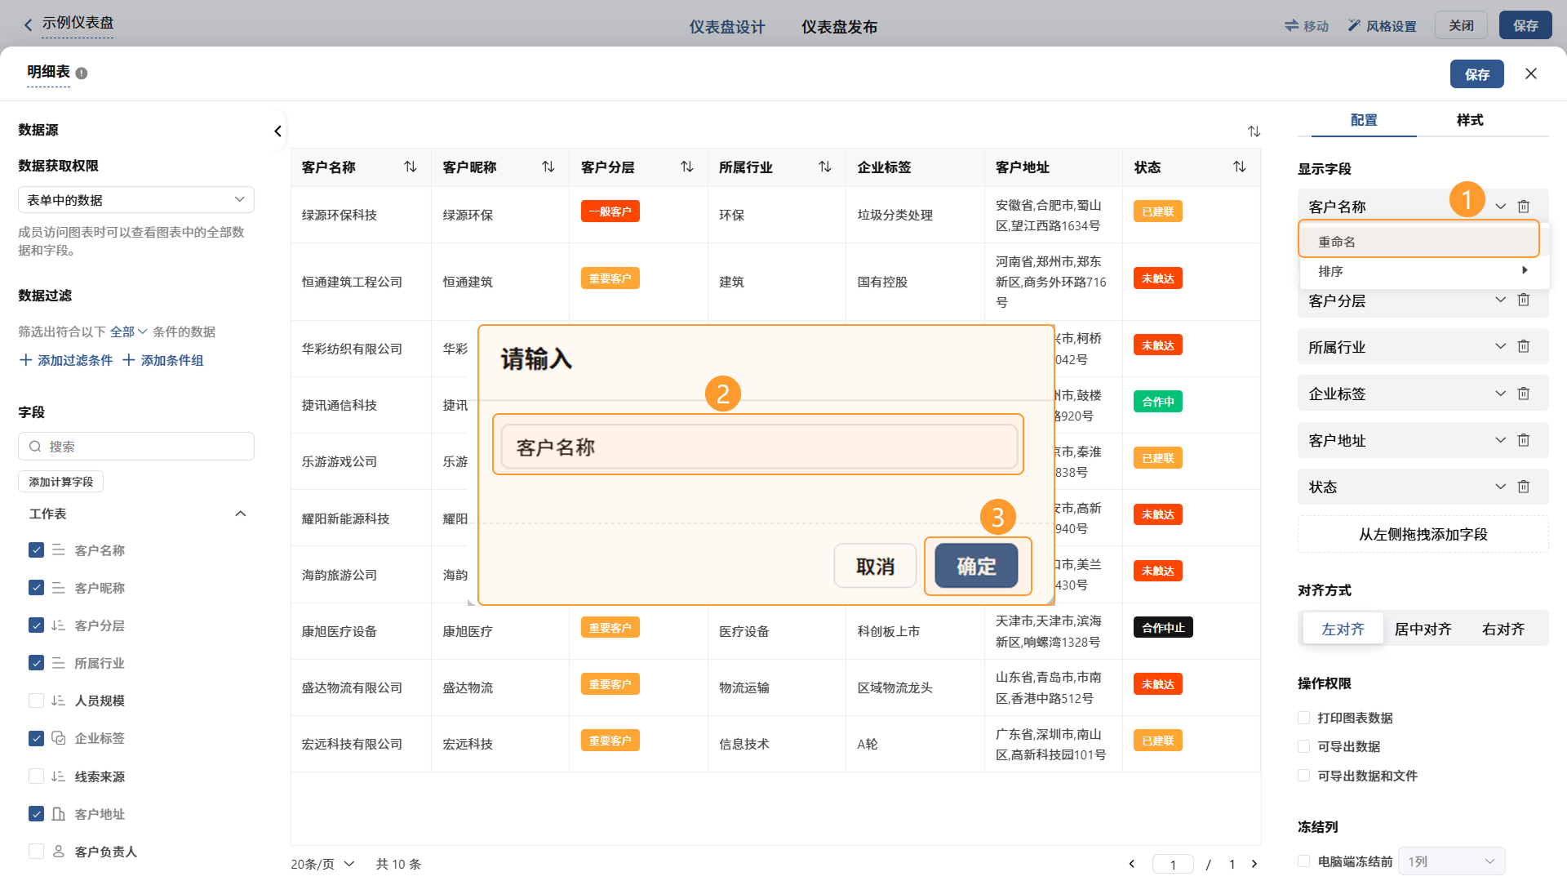Click 取消 in the rename dialog
This screenshot has width=1567, height=881.
pos(875,566)
